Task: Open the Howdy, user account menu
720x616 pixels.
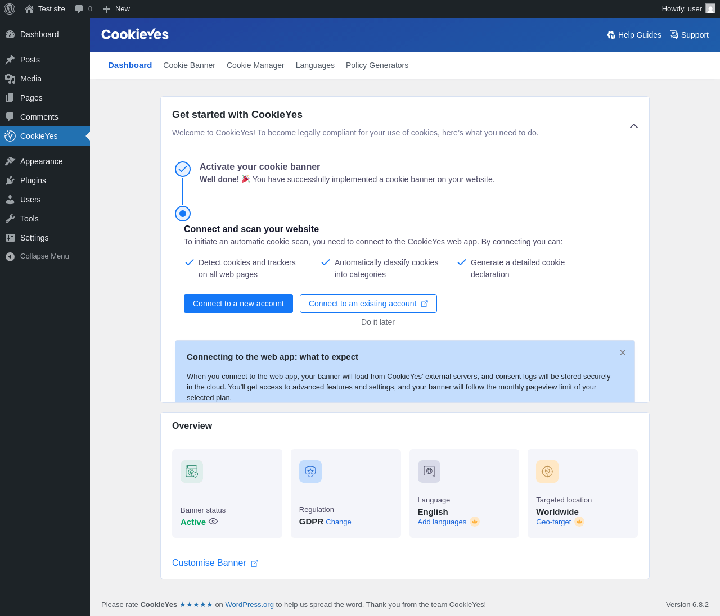Action: pyautogui.click(x=688, y=9)
